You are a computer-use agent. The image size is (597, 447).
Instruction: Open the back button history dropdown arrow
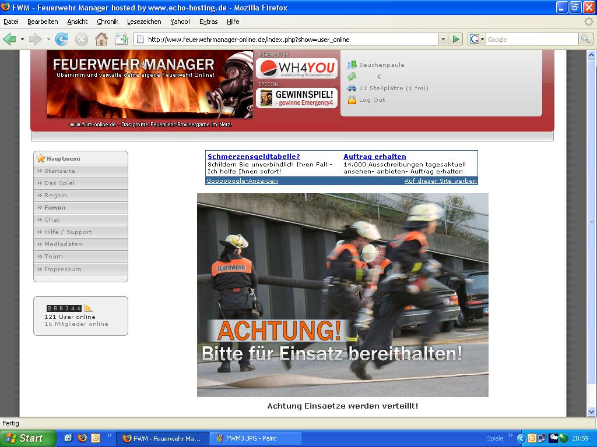point(22,39)
